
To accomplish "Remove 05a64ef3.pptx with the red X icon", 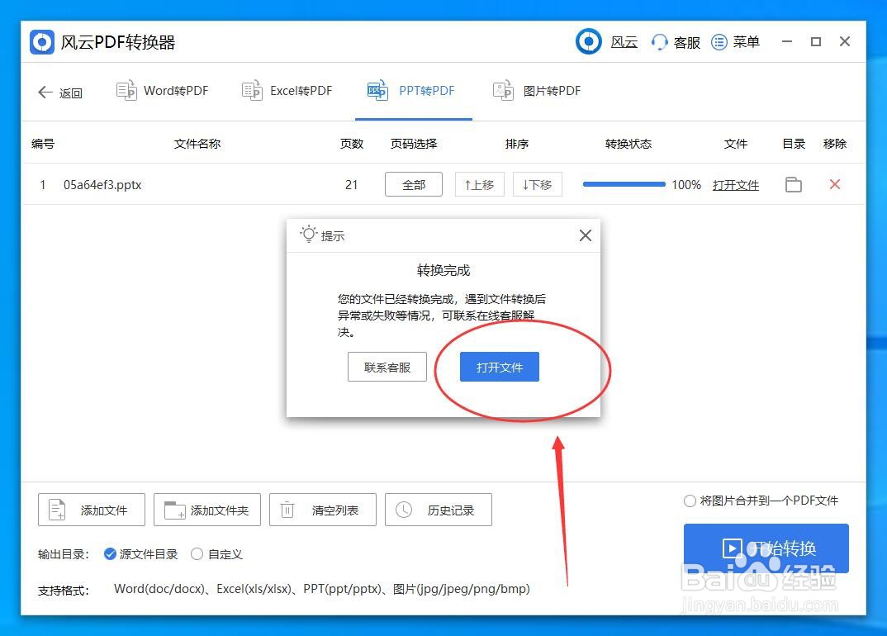I will click(x=834, y=184).
